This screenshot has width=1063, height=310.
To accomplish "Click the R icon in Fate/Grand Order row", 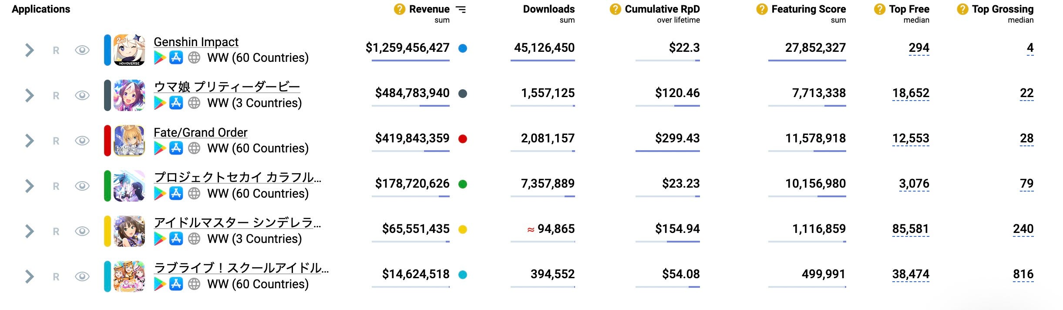I will 56,141.
